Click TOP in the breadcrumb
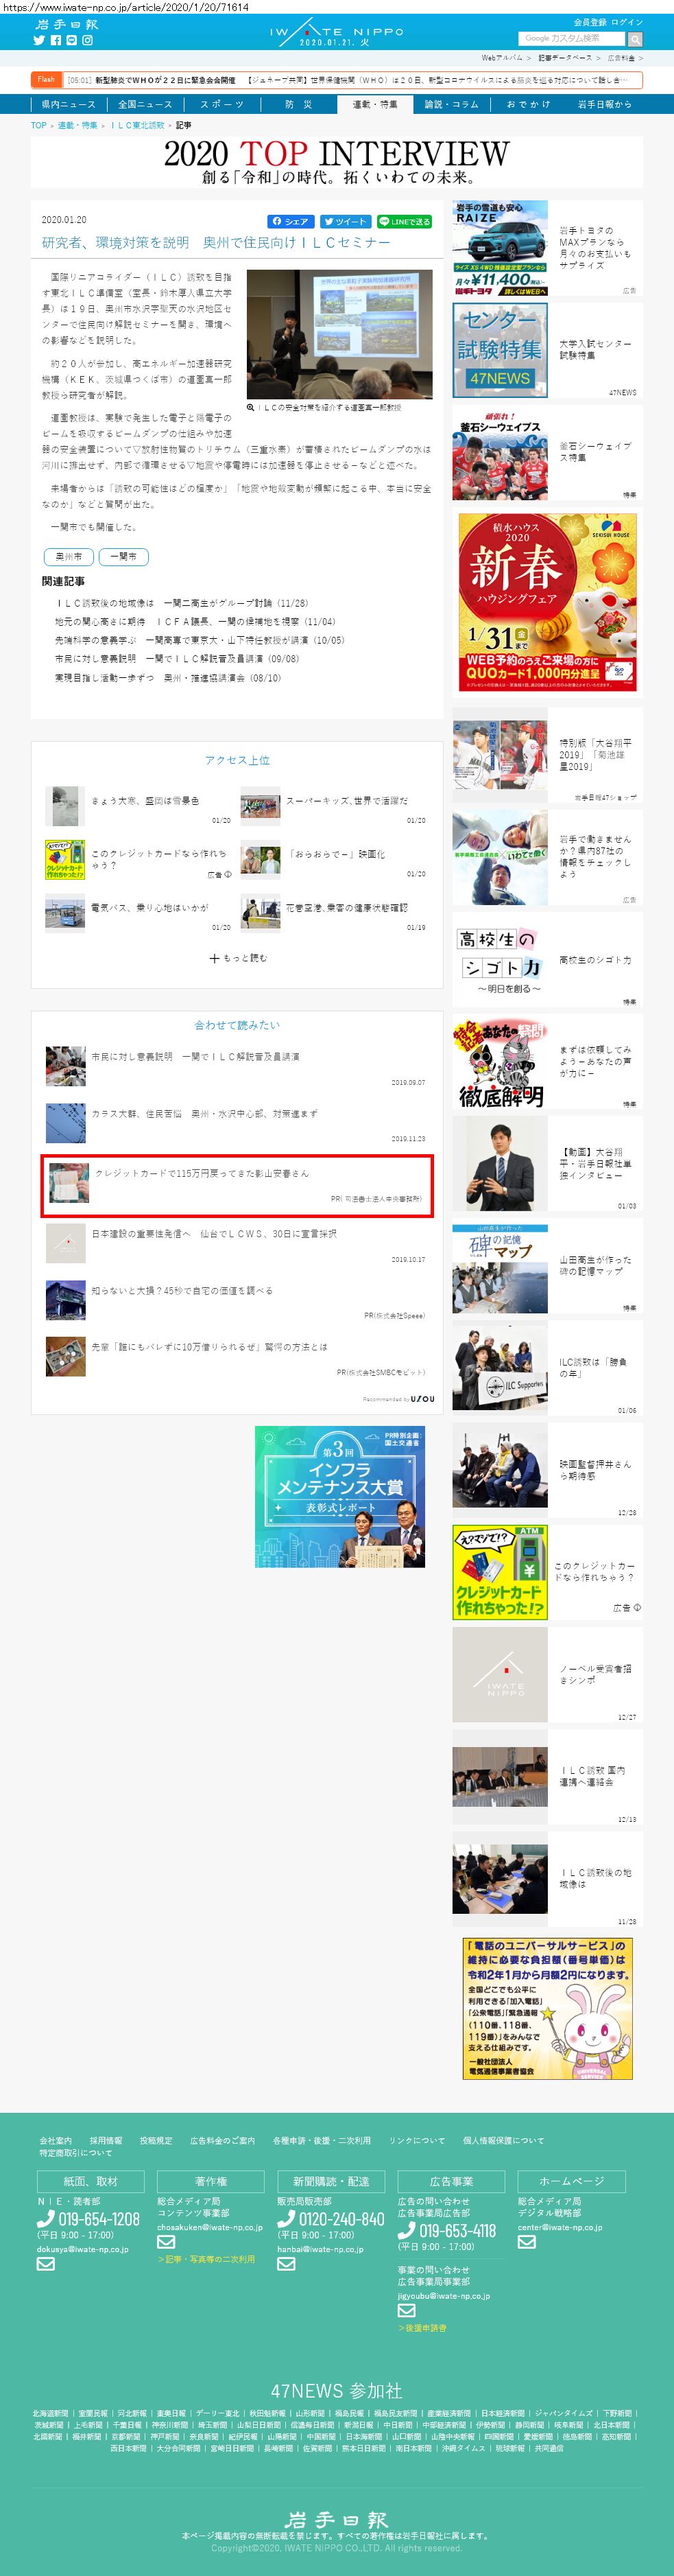This screenshot has height=2576, width=674. pos(39,125)
